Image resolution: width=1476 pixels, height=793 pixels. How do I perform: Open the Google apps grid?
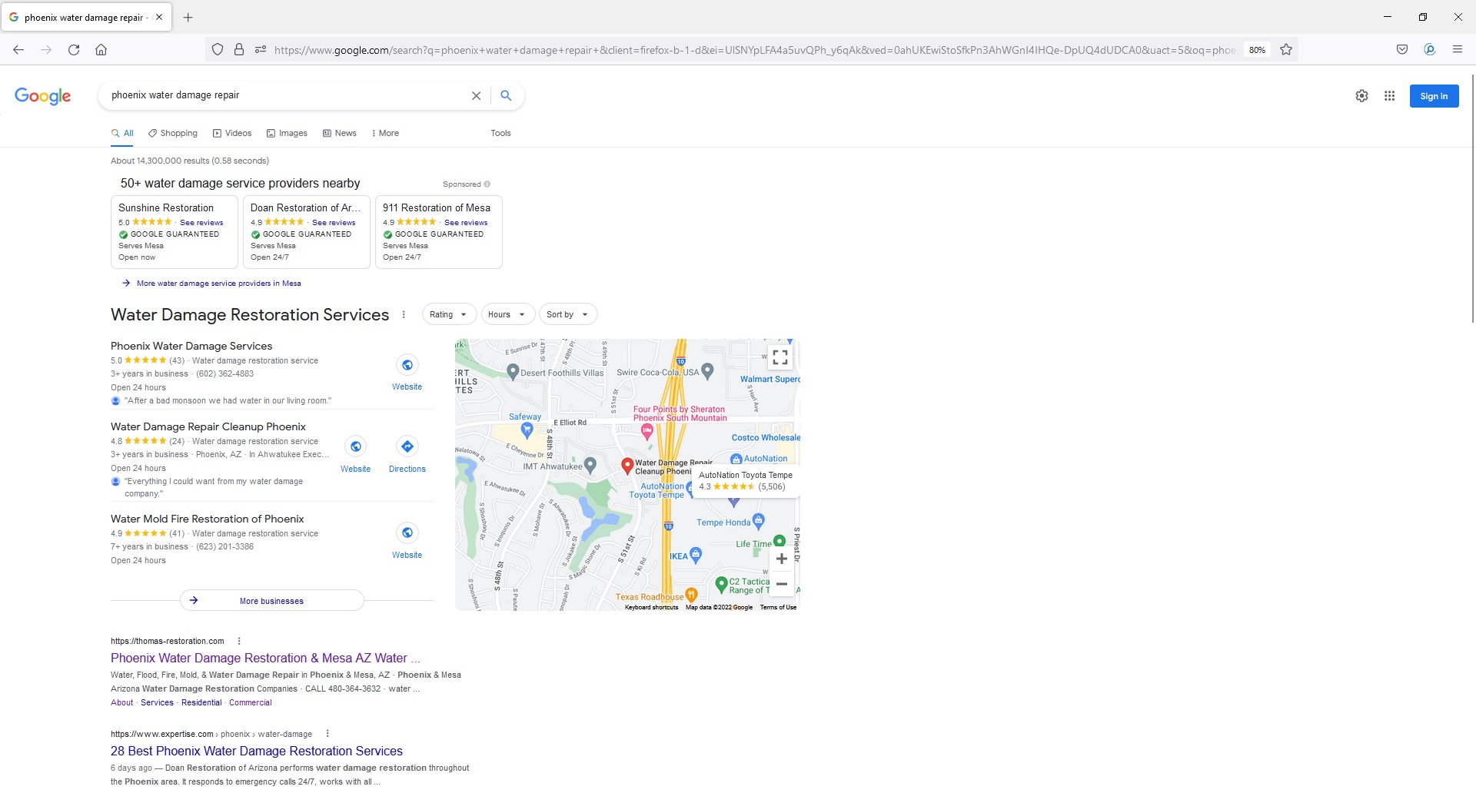click(x=1389, y=96)
